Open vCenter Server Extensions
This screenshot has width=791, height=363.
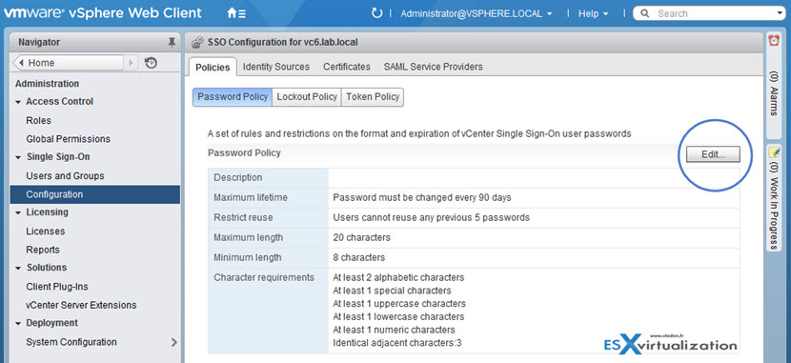pos(81,305)
